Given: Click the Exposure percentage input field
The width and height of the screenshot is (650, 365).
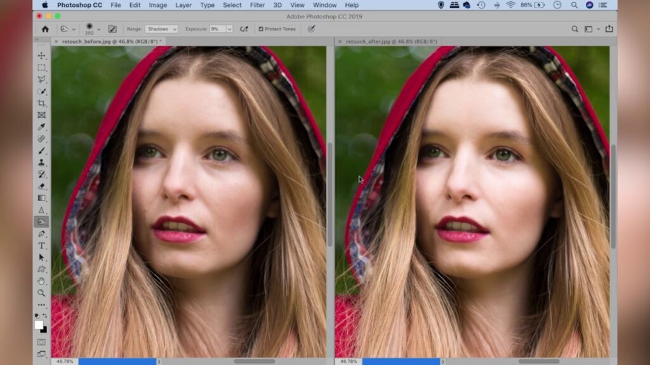Looking at the screenshot, I should click(x=217, y=29).
